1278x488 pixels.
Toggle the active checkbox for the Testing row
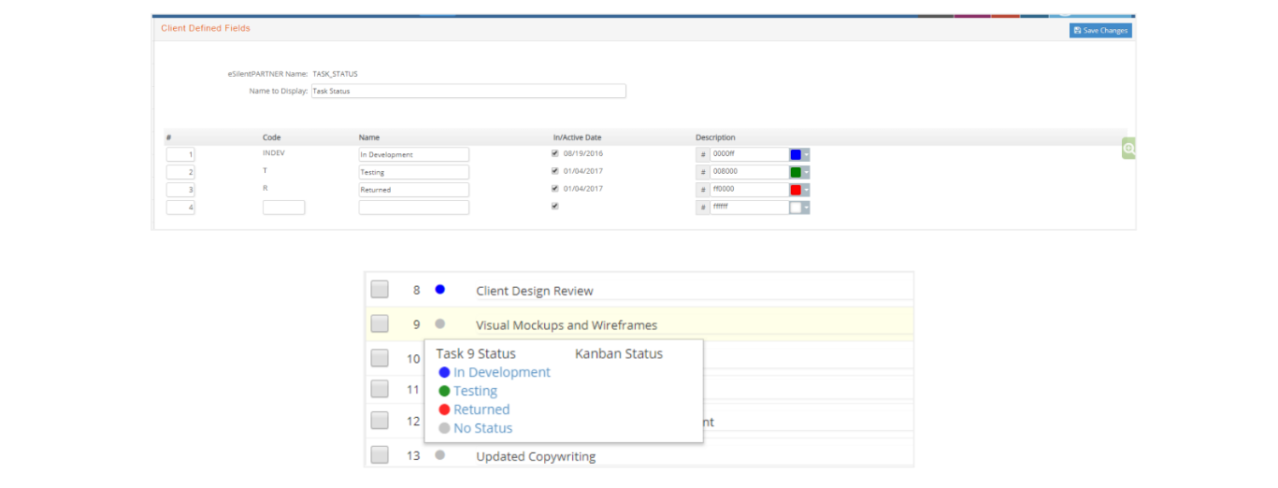(555, 171)
